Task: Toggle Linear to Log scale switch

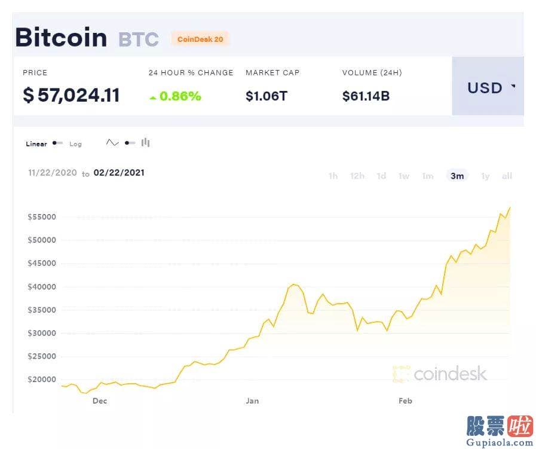Action: pyautogui.click(x=57, y=143)
